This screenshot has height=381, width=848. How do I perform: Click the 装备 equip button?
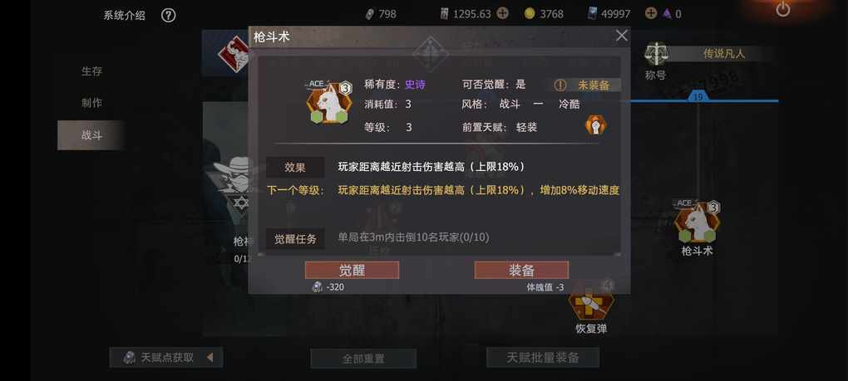(x=521, y=270)
